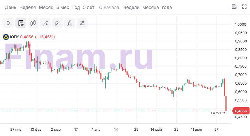Click the red 0,4856 current price label

pos(241,111)
